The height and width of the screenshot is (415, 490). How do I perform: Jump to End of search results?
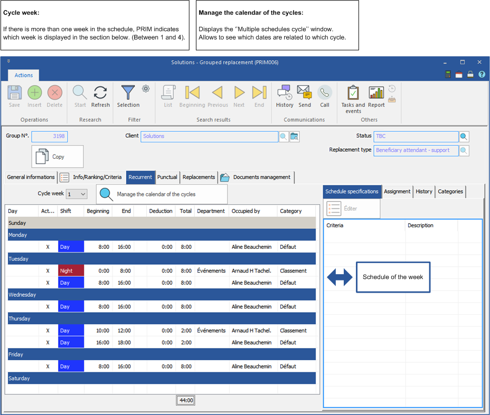click(x=259, y=93)
